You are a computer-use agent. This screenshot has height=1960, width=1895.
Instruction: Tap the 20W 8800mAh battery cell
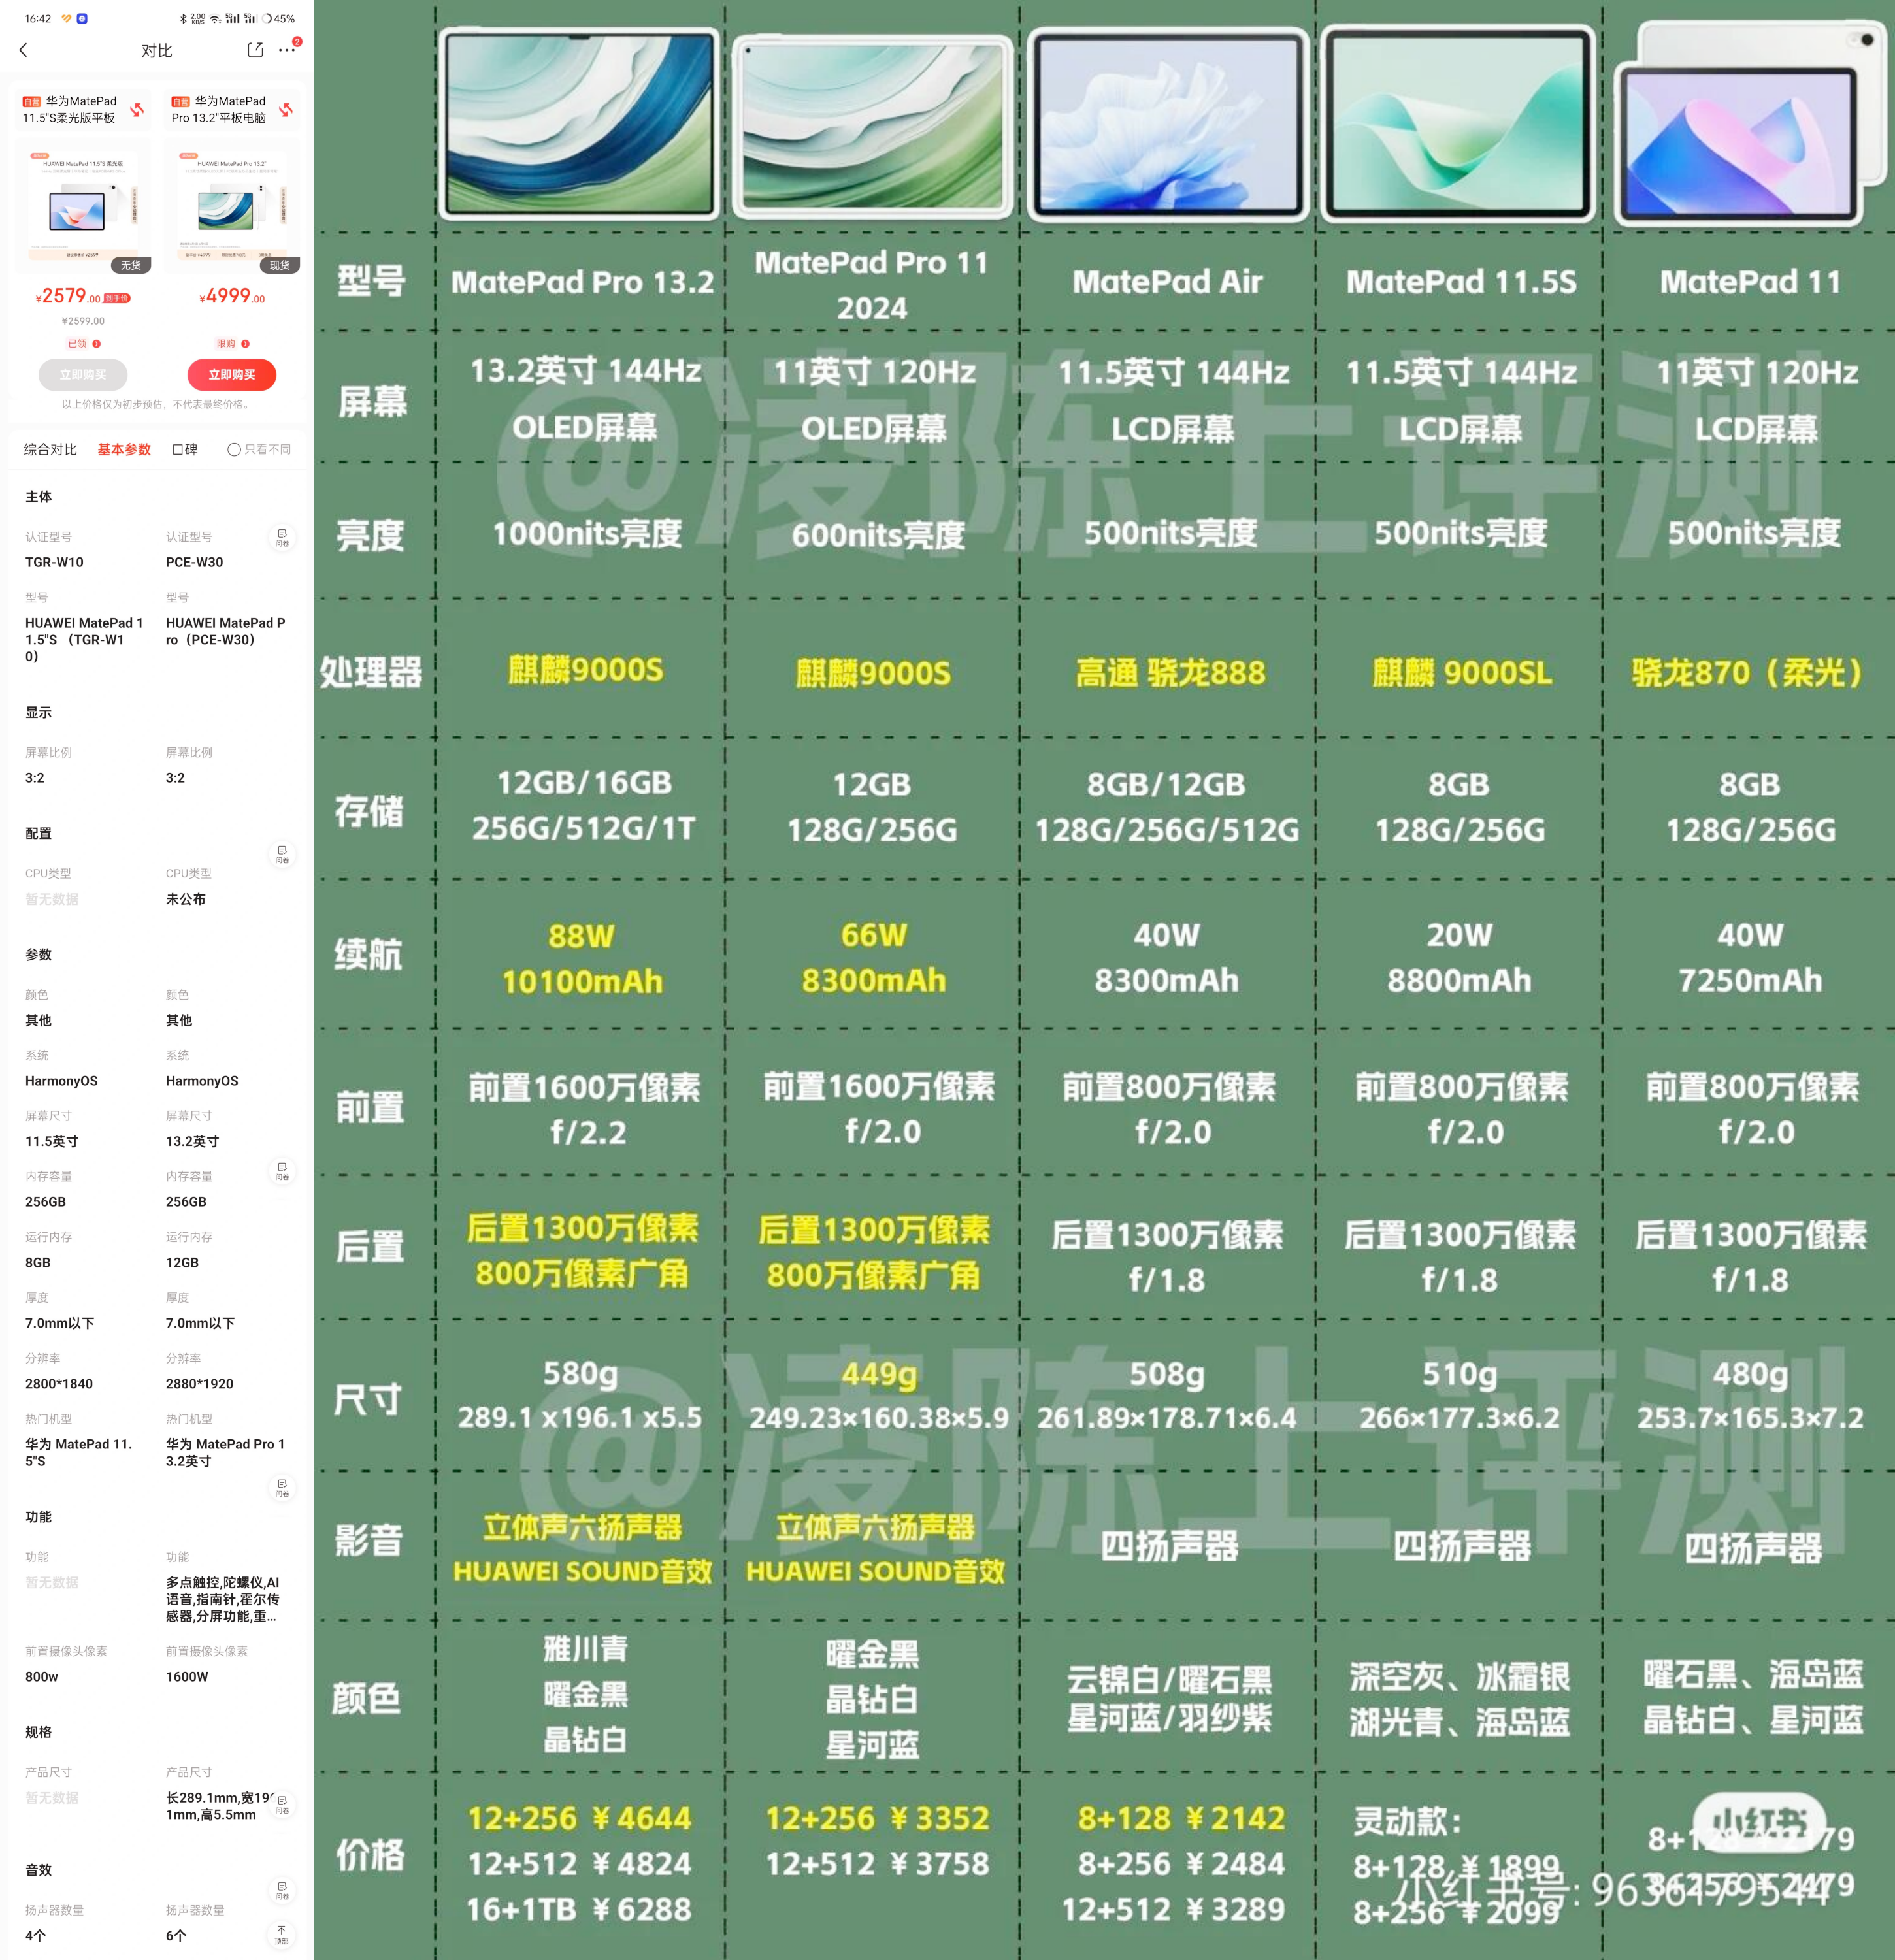(x=1459, y=957)
